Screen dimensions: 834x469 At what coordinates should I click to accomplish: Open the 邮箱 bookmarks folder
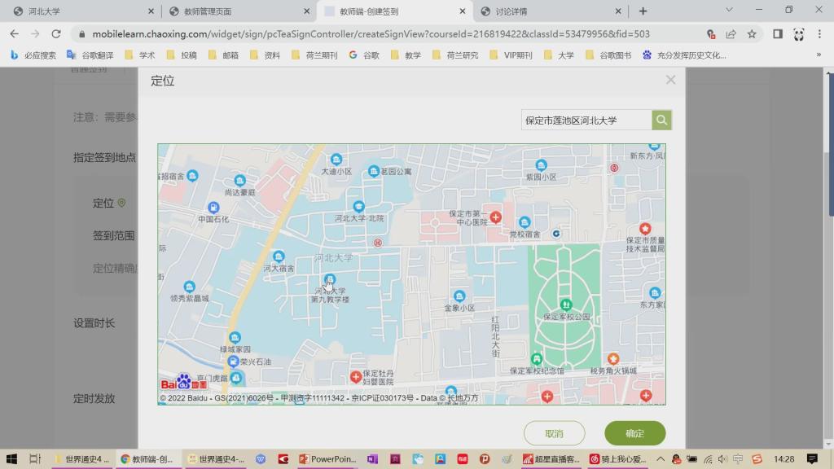point(223,55)
